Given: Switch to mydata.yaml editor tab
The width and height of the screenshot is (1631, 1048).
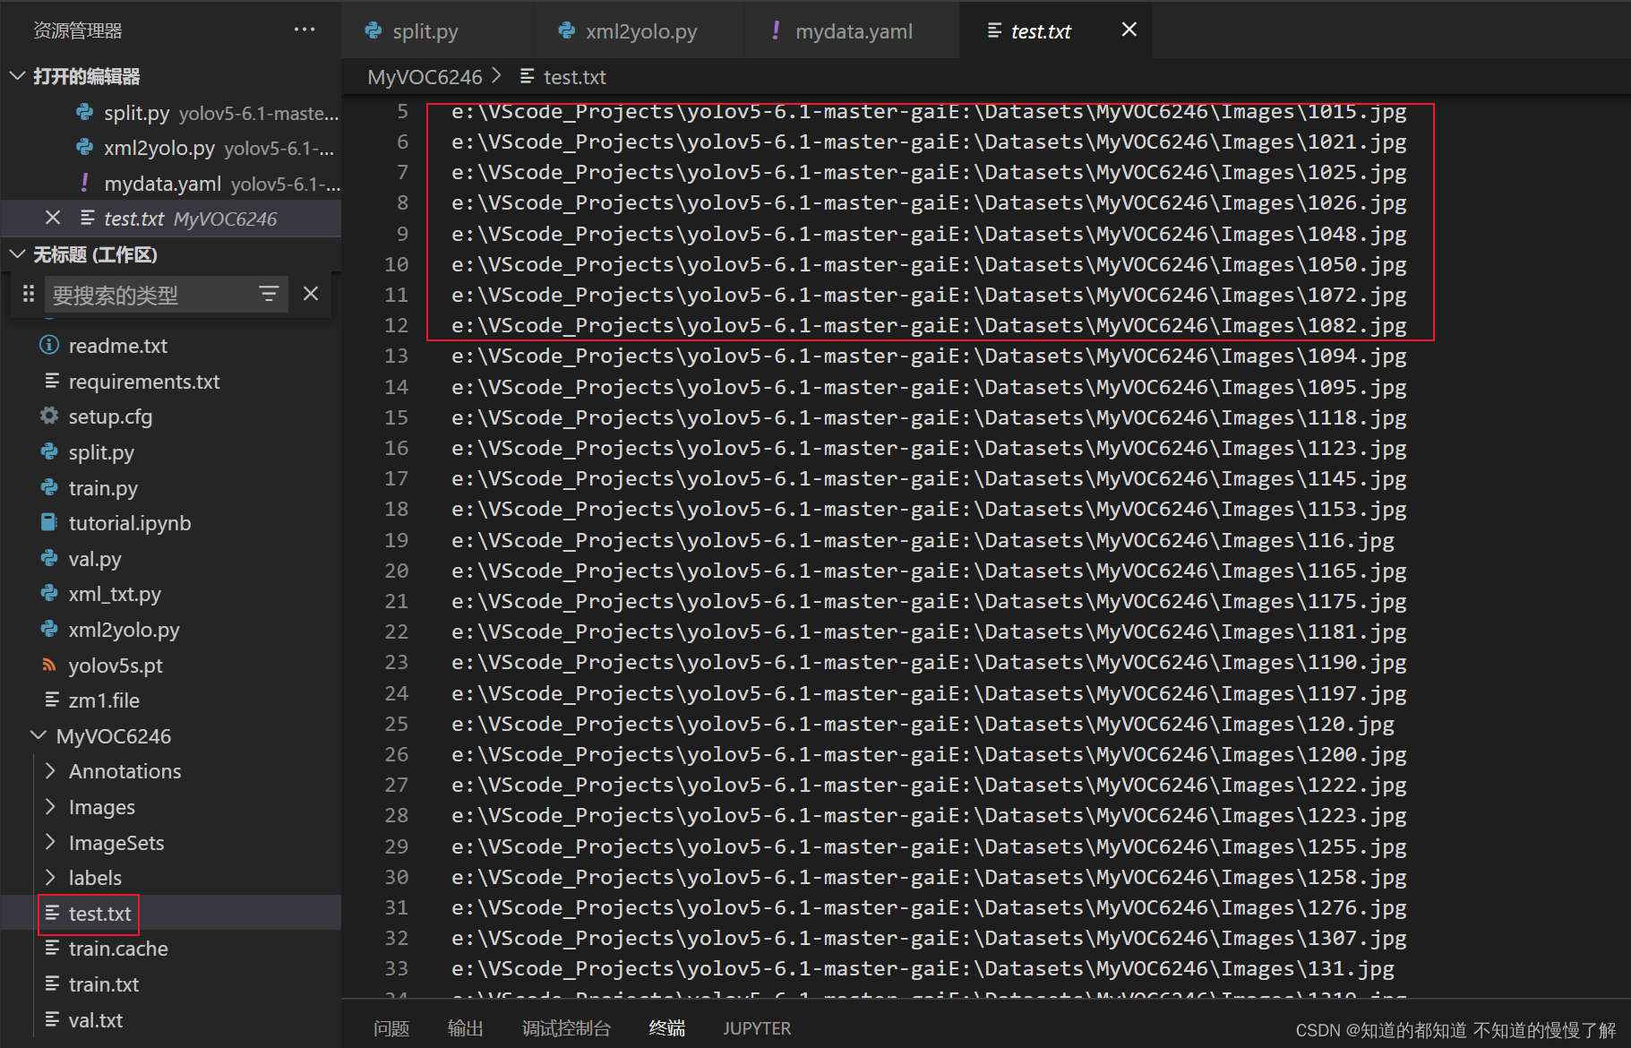Looking at the screenshot, I should [852, 30].
